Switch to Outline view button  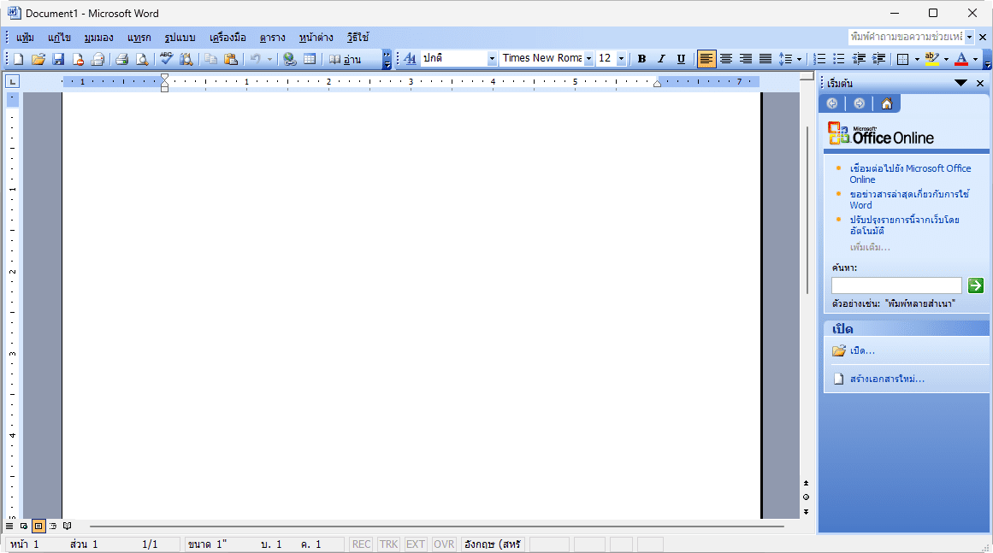pos(53,526)
